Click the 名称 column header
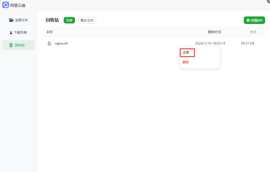Viewport: 270px width, 172px height. 49,32
